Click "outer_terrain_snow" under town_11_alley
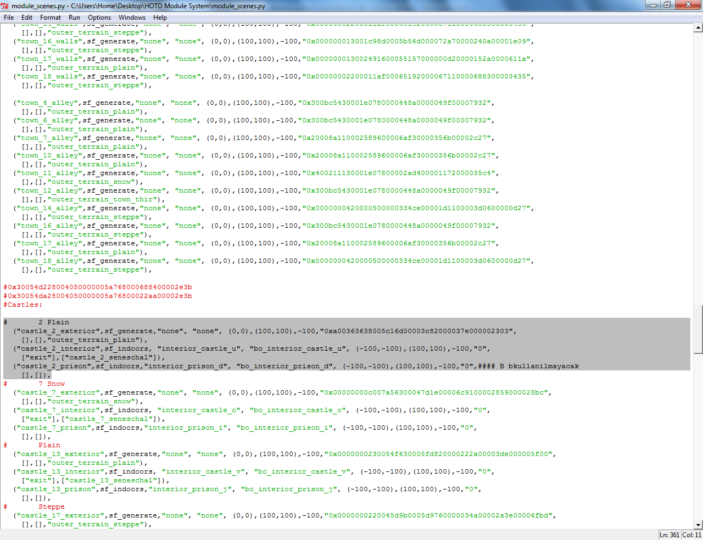Viewport: 703px width, 540px height. click(x=91, y=182)
